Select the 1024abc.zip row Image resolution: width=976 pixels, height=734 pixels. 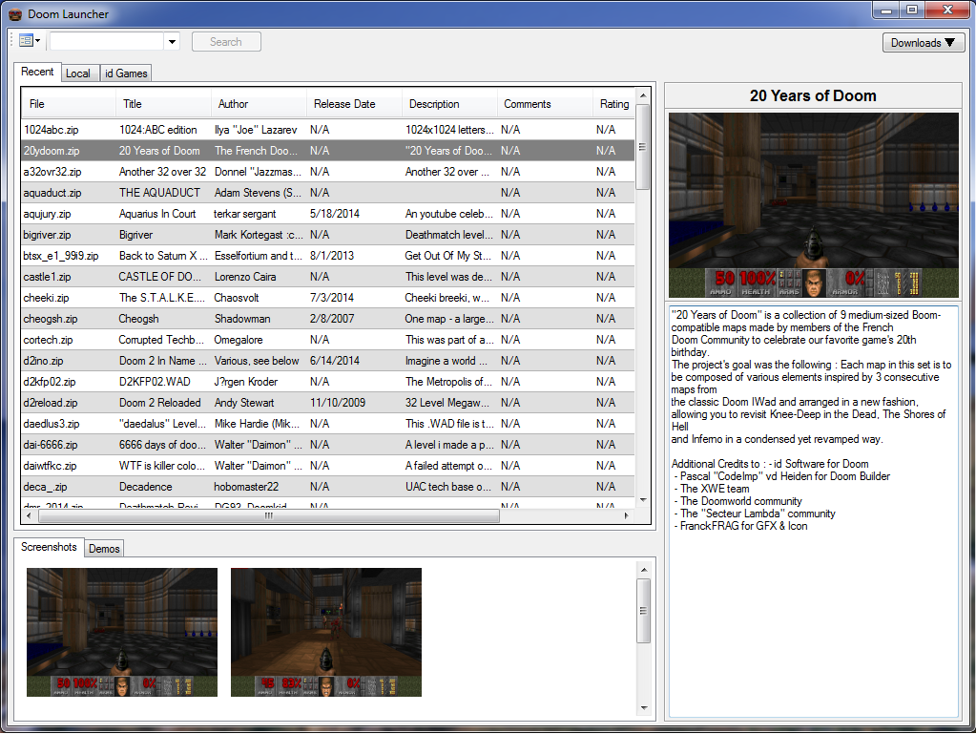[328, 130]
